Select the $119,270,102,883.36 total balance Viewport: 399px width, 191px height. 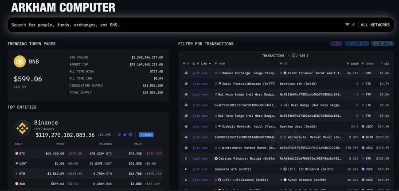tap(65, 135)
